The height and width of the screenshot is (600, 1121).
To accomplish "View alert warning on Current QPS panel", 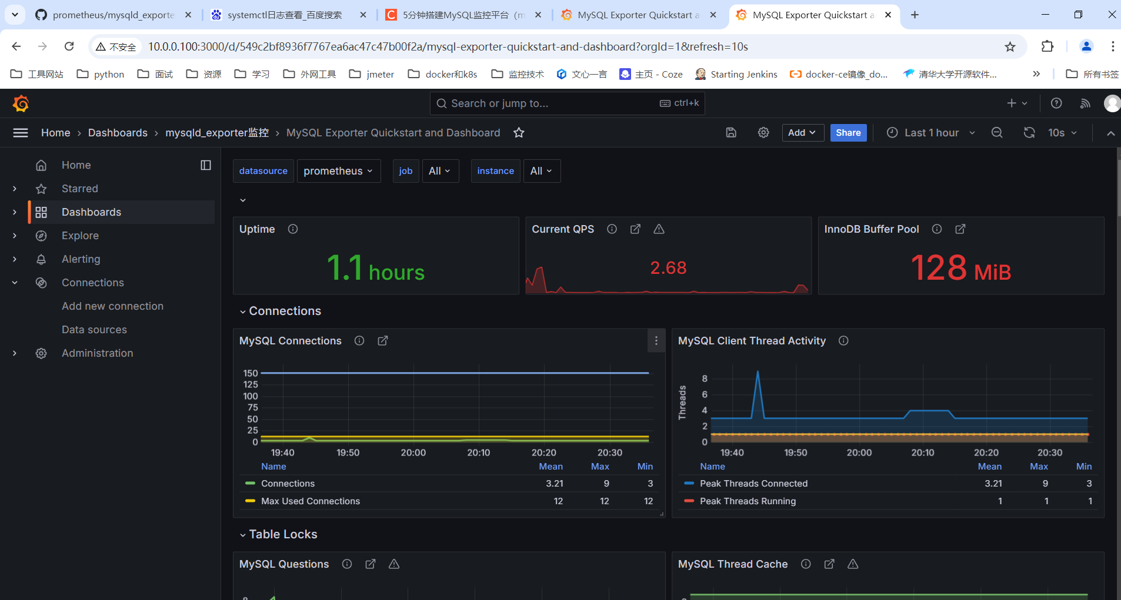I will 659,229.
